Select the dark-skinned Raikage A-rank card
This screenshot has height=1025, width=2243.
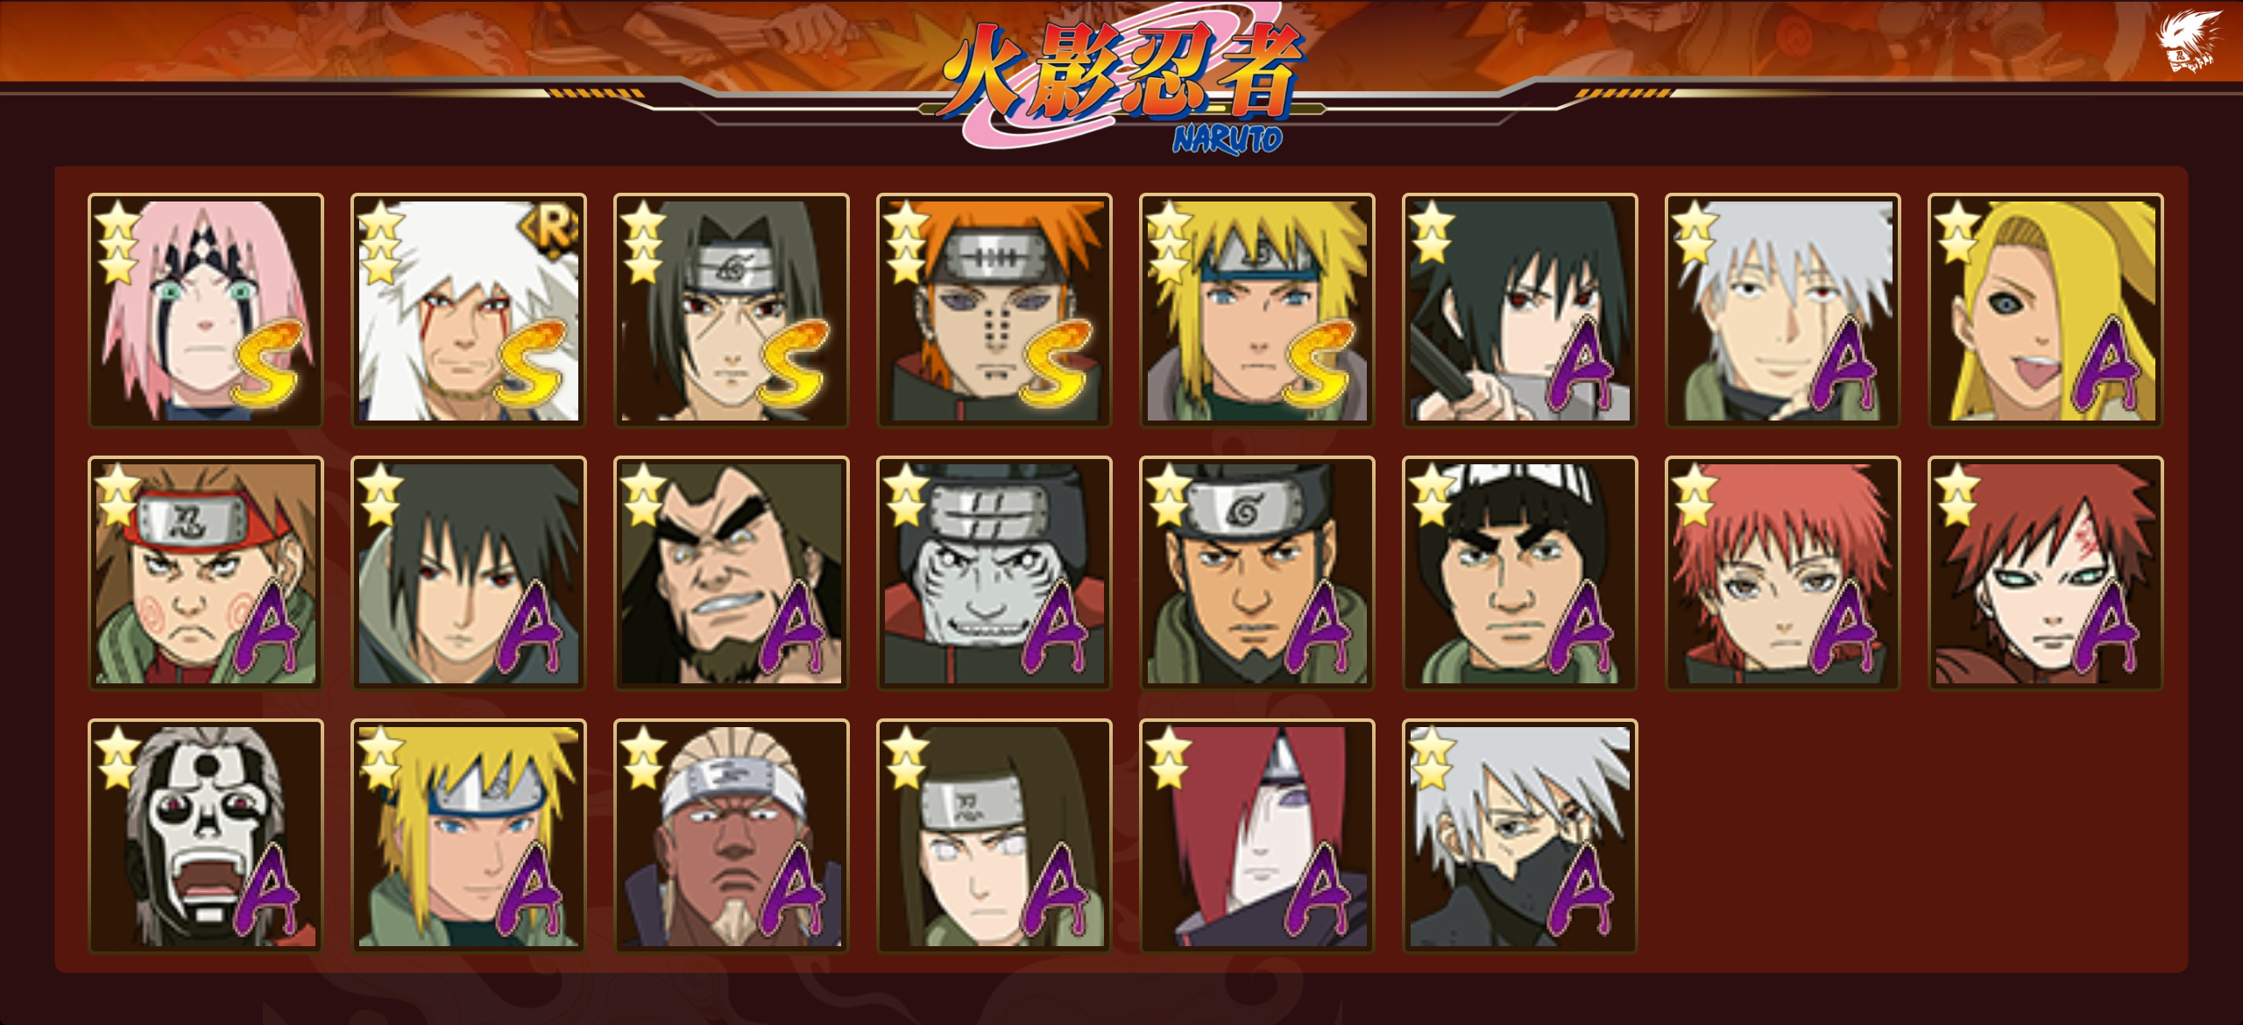click(x=732, y=836)
